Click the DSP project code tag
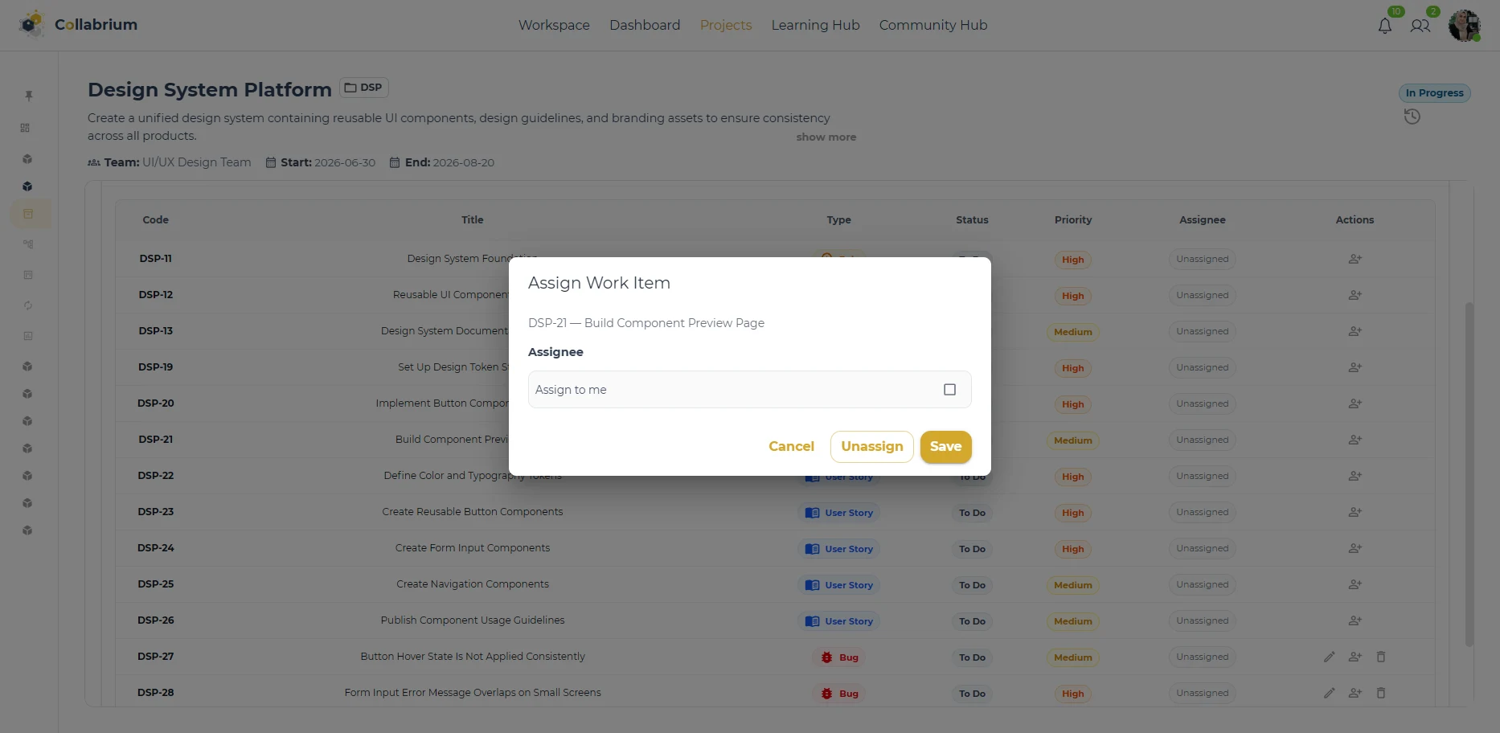The height and width of the screenshot is (733, 1500). point(364,88)
